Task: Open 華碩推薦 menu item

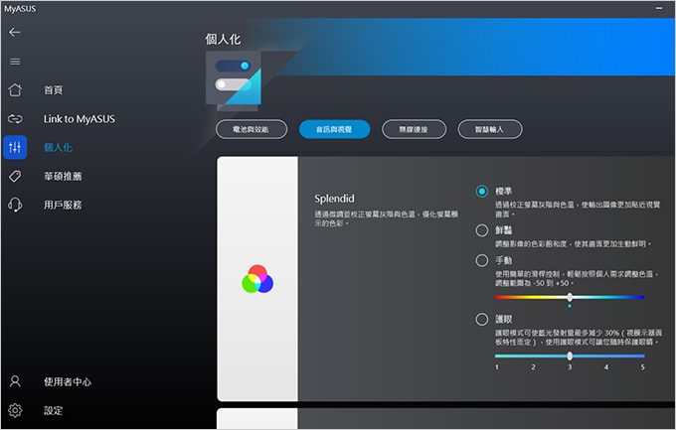Action: pos(63,176)
